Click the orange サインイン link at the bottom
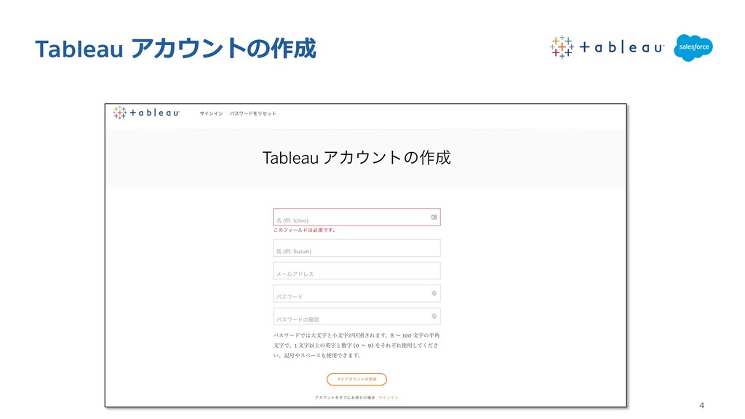 coord(389,398)
